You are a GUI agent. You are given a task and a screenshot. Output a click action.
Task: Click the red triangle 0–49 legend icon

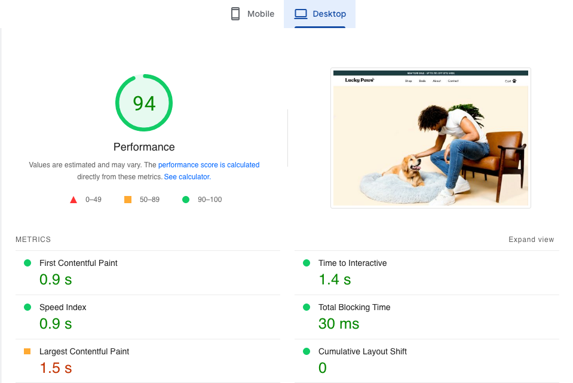click(x=73, y=200)
